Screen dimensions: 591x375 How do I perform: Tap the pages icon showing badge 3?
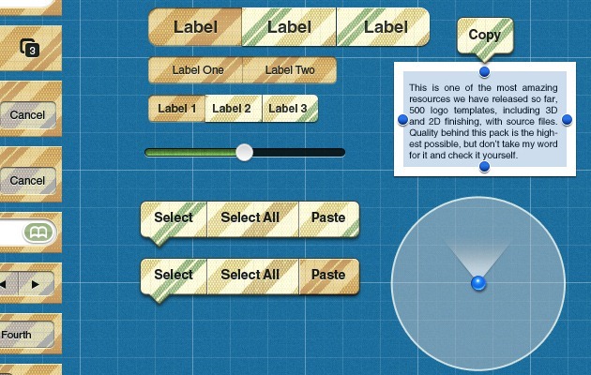[x=30, y=48]
